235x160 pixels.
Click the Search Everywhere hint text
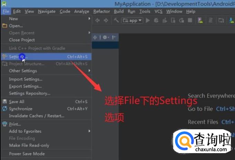(211, 96)
